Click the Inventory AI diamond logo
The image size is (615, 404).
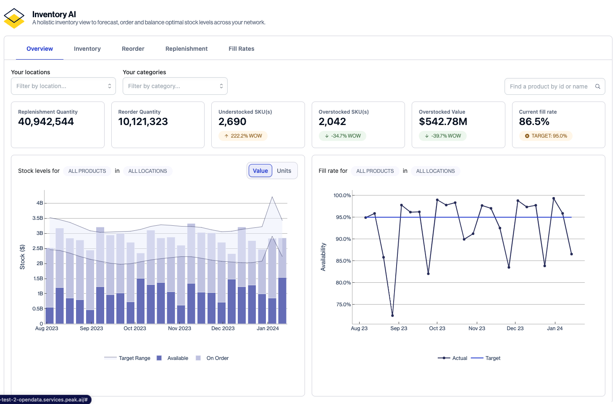click(14, 18)
